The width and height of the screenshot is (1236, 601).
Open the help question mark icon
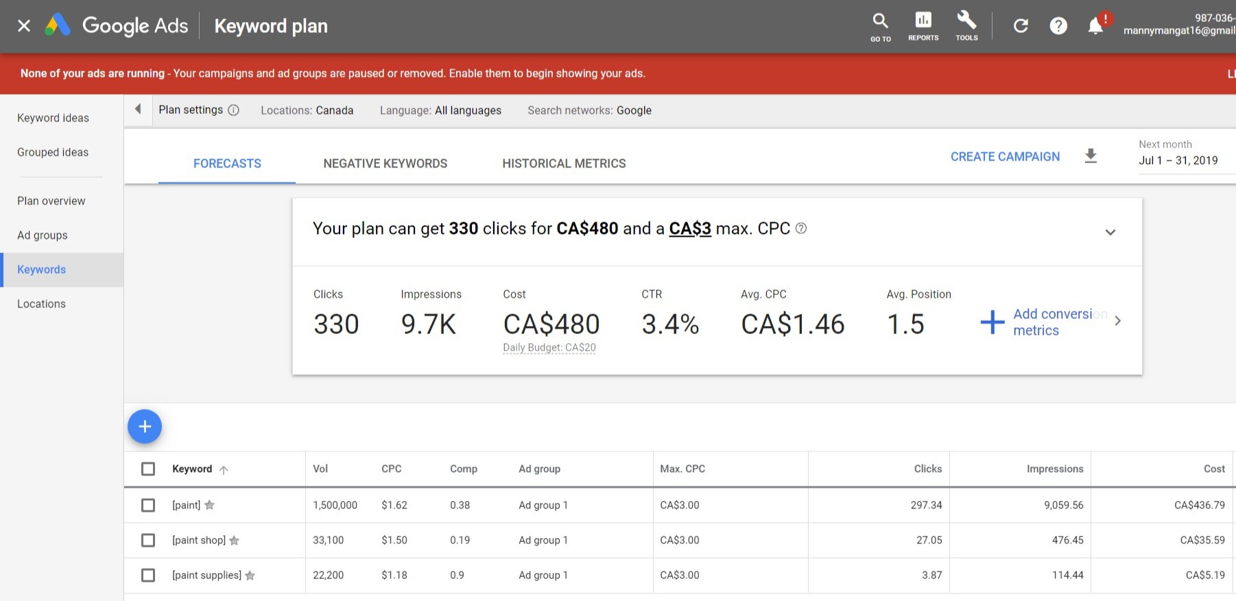[x=1058, y=26]
